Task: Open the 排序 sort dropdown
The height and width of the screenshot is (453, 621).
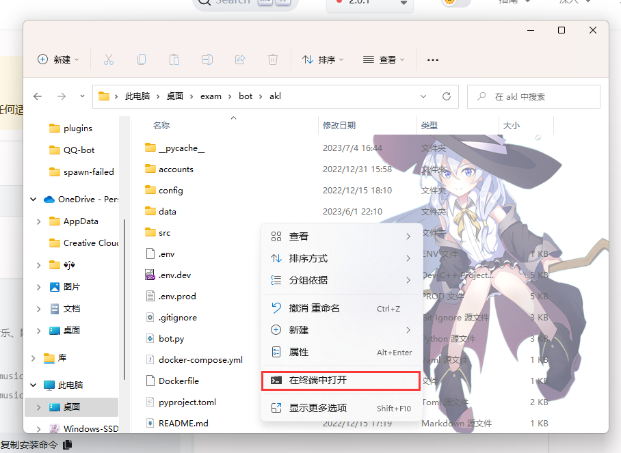Action: click(x=323, y=59)
